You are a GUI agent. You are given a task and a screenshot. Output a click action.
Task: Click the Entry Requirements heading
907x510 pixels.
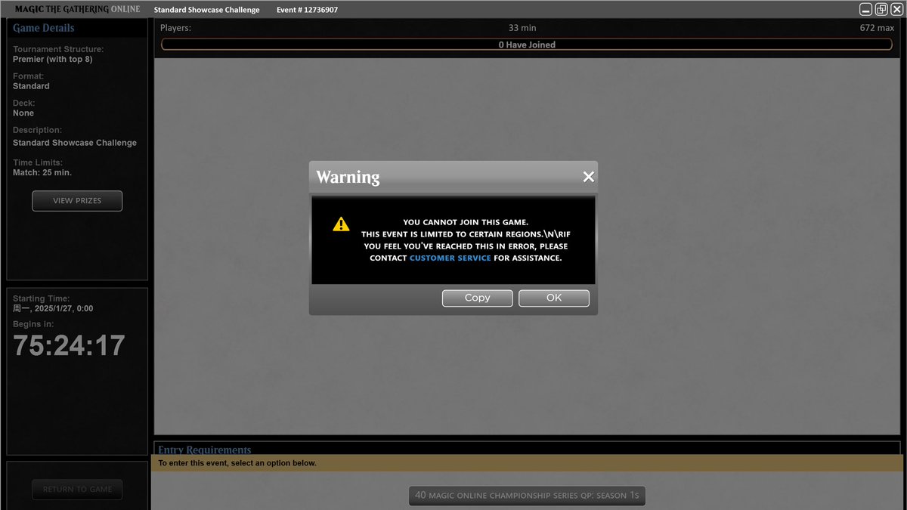point(205,450)
